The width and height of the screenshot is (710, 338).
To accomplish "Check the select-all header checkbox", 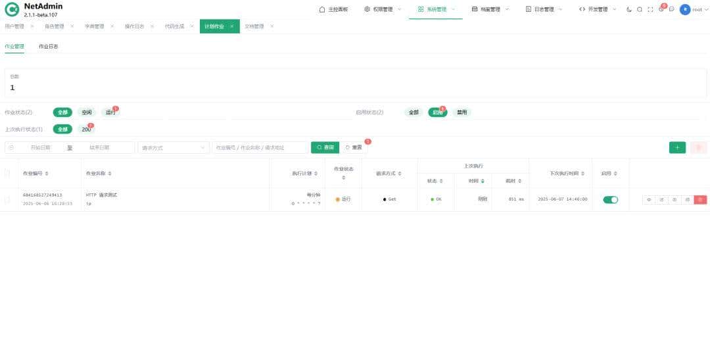I will (x=7, y=174).
